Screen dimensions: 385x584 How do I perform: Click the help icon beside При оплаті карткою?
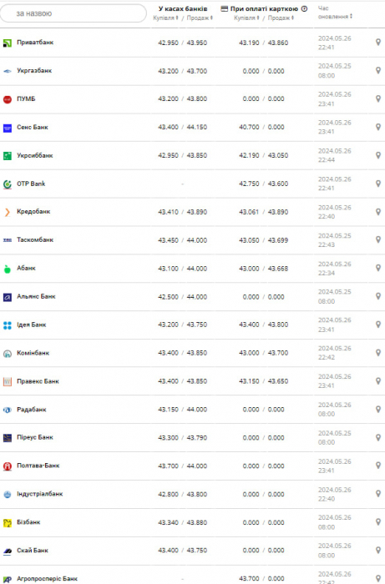click(304, 8)
